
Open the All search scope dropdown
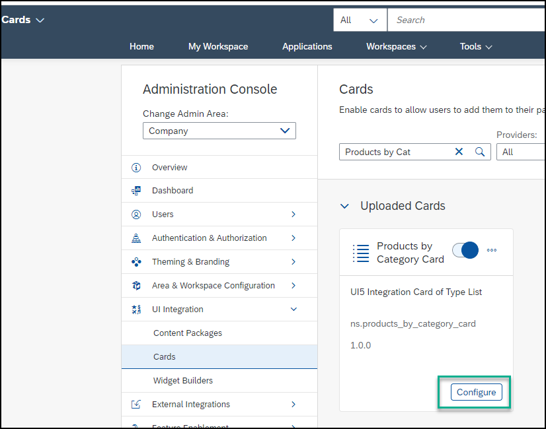[x=360, y=20]
